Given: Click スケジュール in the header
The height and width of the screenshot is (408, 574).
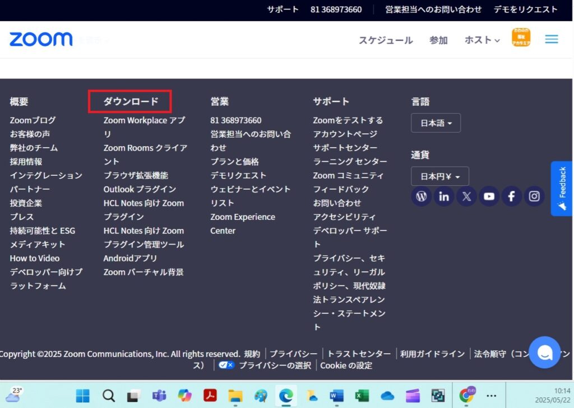Looking at the screenshot, I should click(x=386, y=40).
